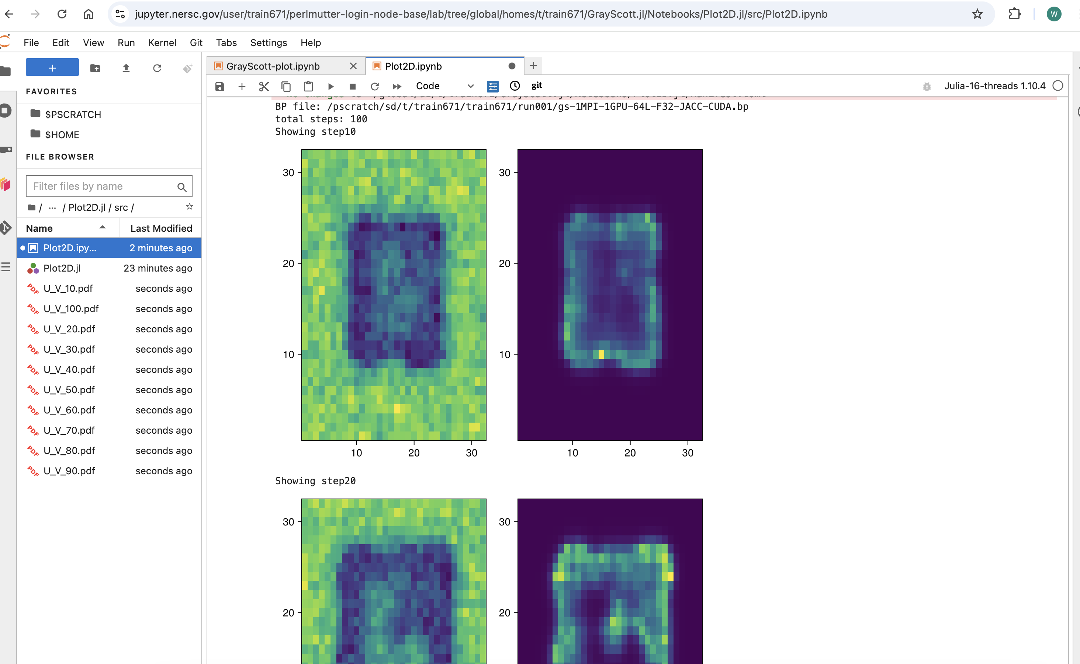The width and height of the screenshot is (1080, 664).
Task: Open the $HOME favorite folder
Action: point(55,134)
